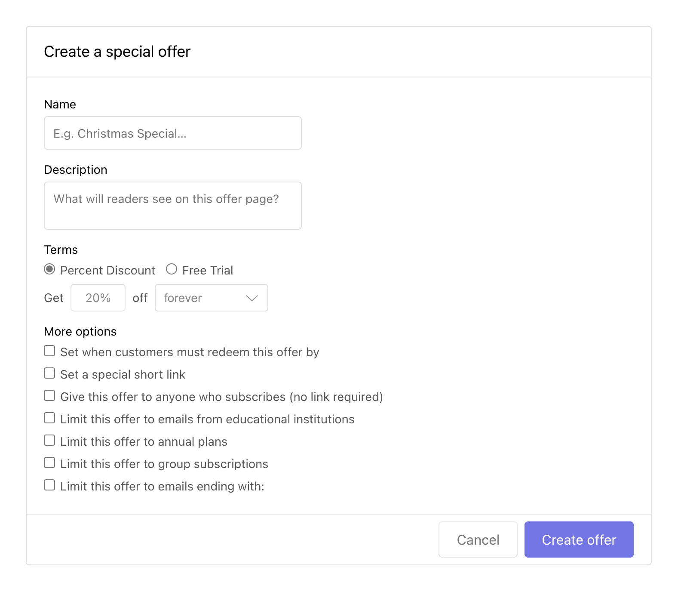681x592 pixels.
Task: Check "Give this offer to anyone who subscribes"
Action: point(49,395)
